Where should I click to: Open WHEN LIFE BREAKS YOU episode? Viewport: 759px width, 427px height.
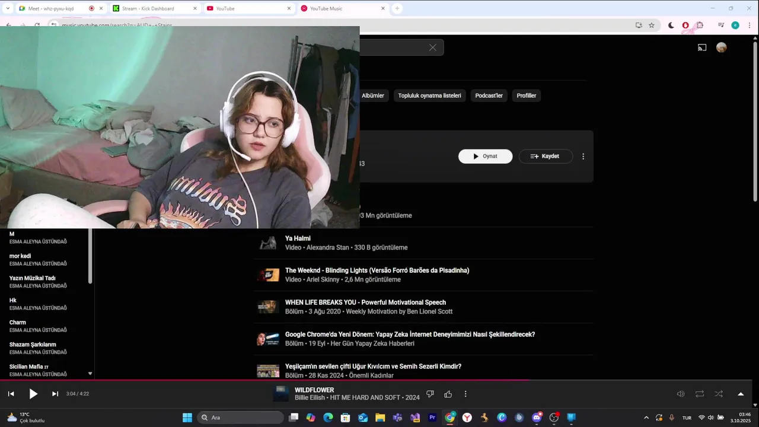(365, 302)
